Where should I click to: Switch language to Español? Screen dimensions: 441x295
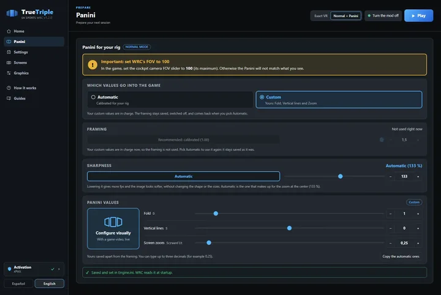pos(18,283)
